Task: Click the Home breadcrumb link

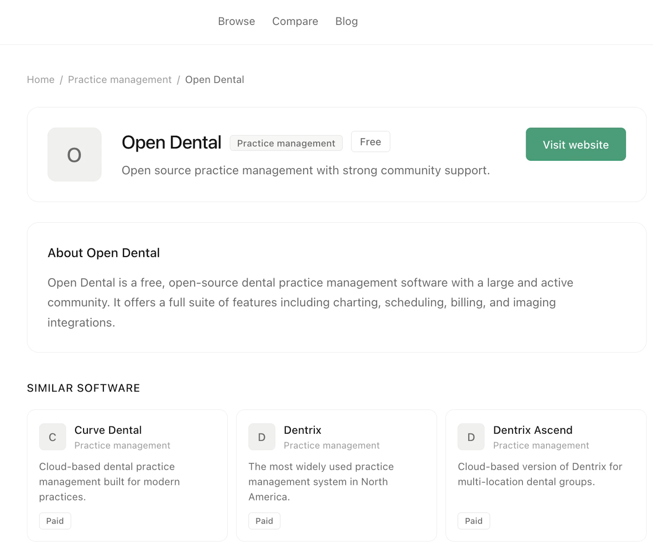Action: pyautogui.click(x=41, y=80)
